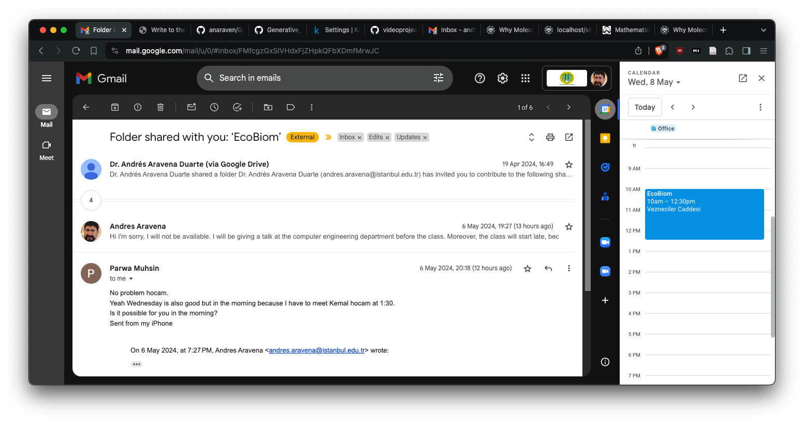
Task: Click the Search in emails field
Action: coord(321,78)
